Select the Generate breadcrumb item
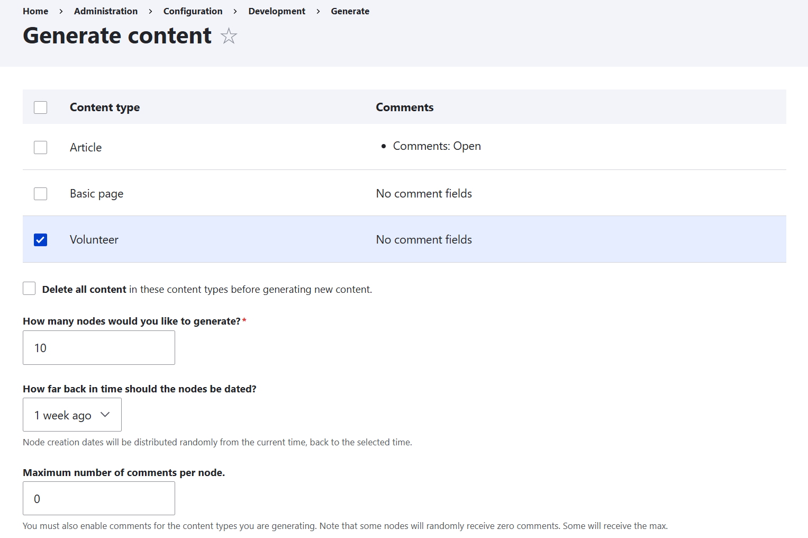The height and width of the screenshot is (538, 808). [350, 11]
